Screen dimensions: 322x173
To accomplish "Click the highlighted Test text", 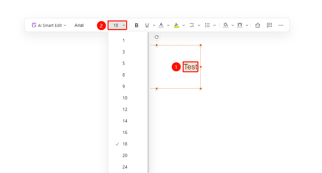I will coord(190,67).
